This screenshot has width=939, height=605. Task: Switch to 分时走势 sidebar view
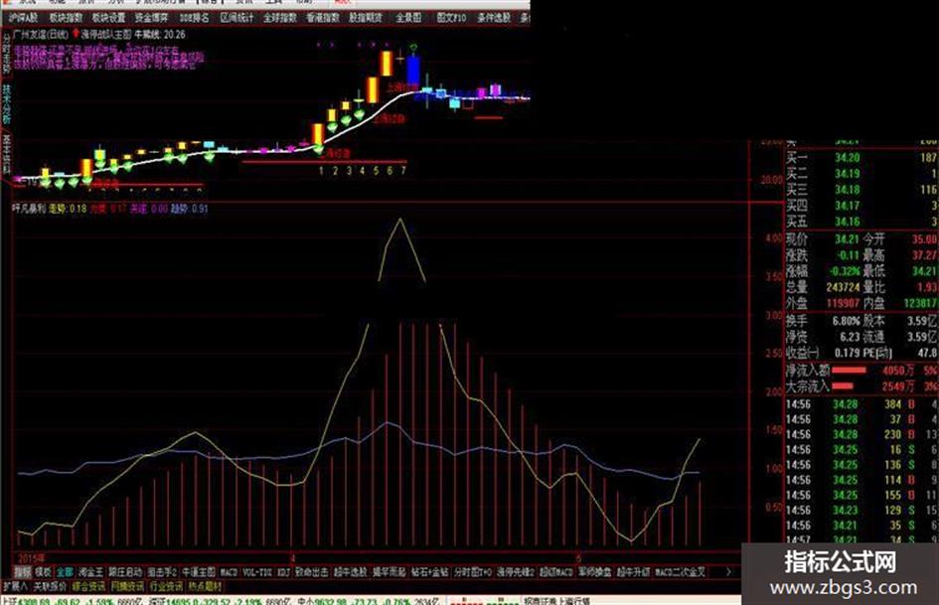click(7, 54)
